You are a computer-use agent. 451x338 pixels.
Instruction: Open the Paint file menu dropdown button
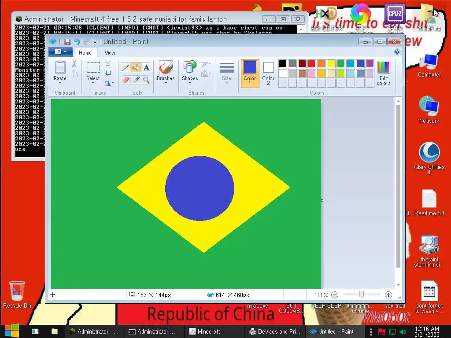click(x=61, y=52)
